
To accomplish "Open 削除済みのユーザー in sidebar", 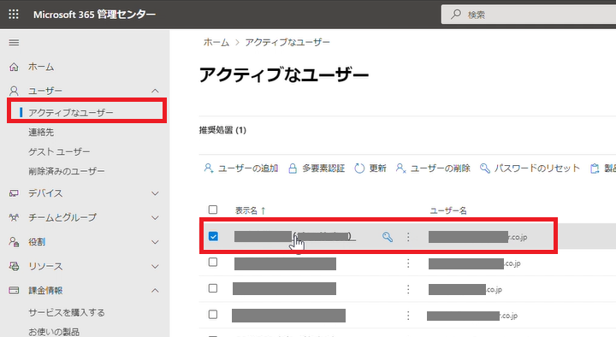I will click(67, 171).
